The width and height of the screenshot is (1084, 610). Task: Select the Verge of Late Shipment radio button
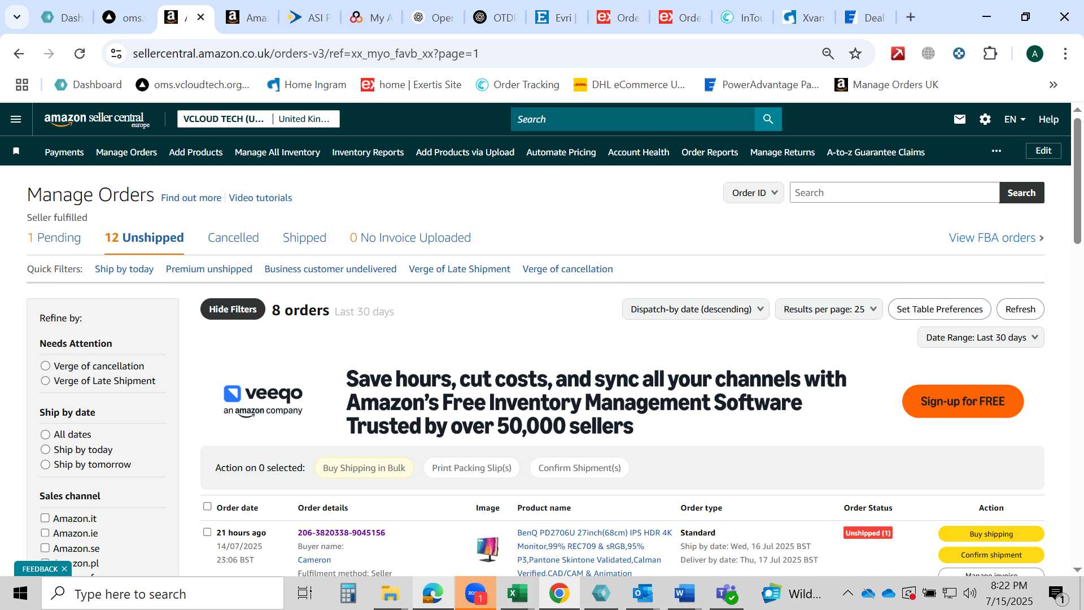(x=45, y=381)
